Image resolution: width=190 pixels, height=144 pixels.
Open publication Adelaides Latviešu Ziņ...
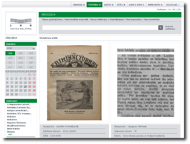pyautogui.click(x=19, y=107)
